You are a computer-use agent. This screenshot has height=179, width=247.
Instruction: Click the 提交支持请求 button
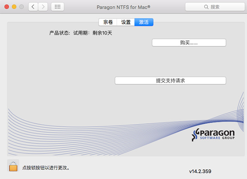[x=170, y=80]
